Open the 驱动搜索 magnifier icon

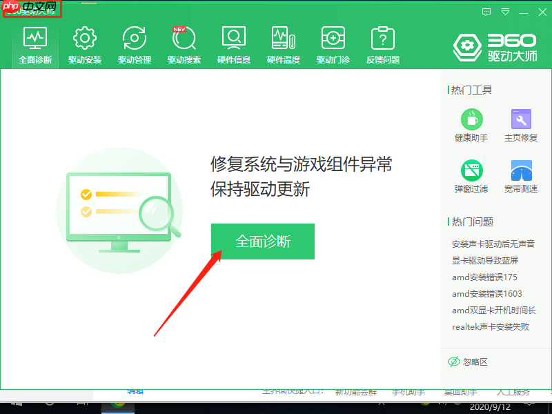(184, 38)
